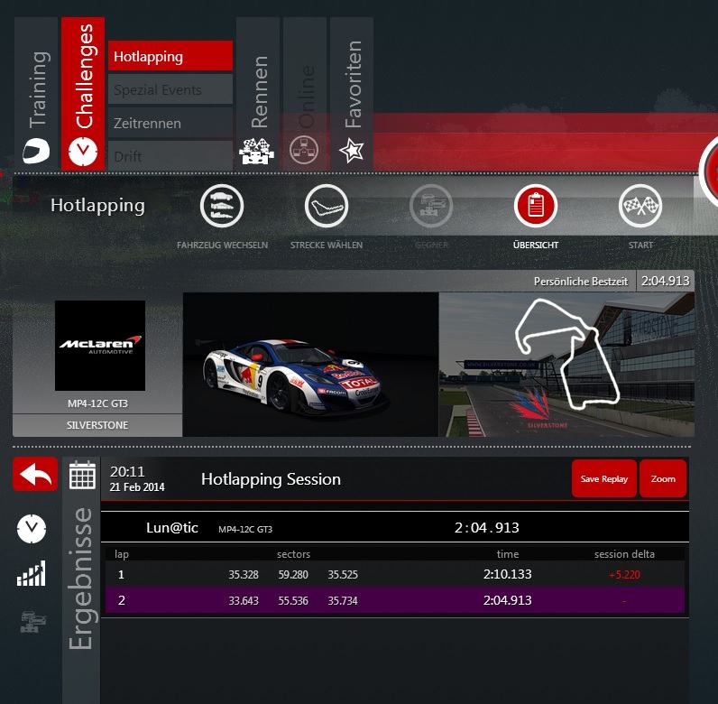Open the Favoriten tab
This screenshot has height=704, width=718.
[352, 94]
